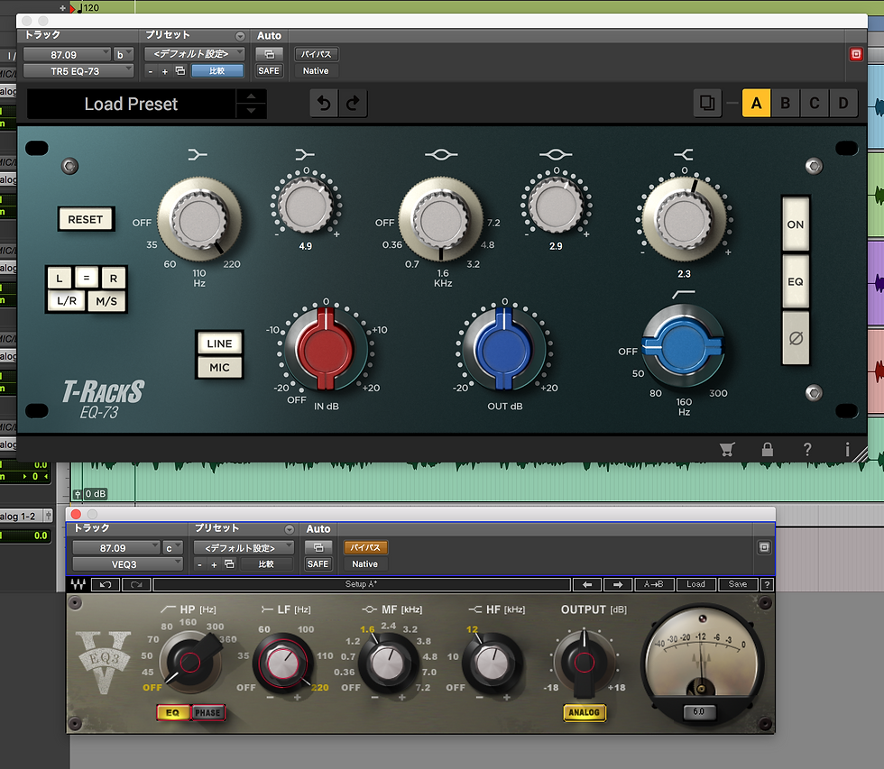
Task: Switch input to LINE in EQ-73
Action: [x=219, y=343]
